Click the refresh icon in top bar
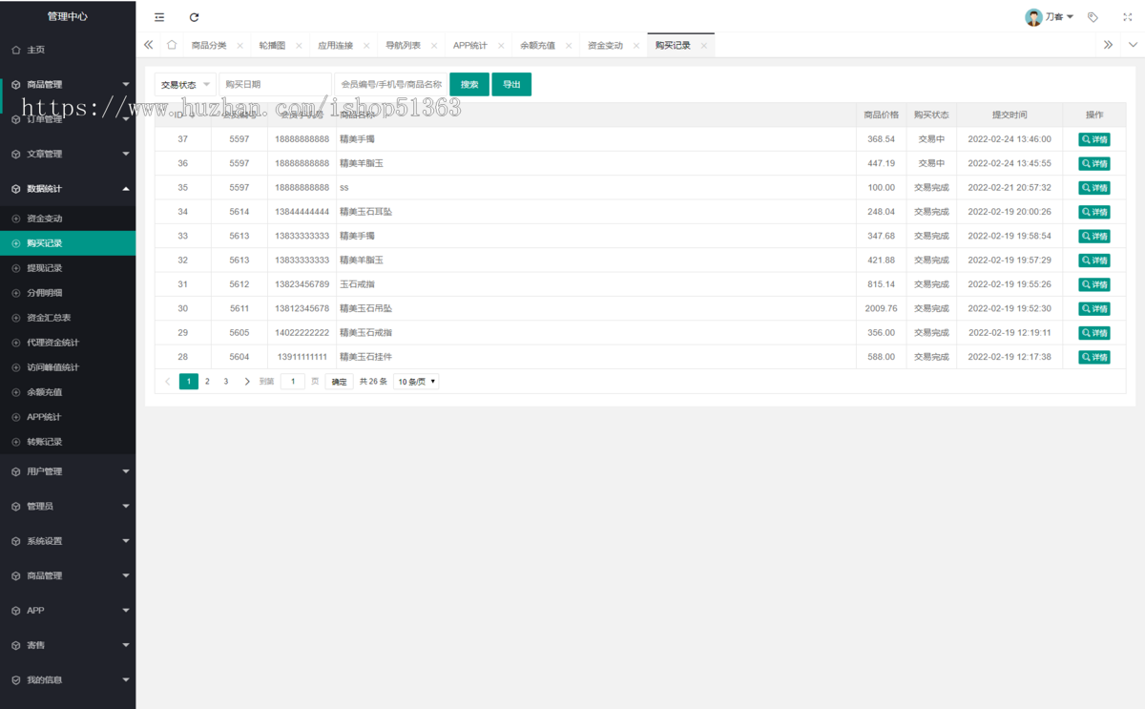 coord(195,17)
